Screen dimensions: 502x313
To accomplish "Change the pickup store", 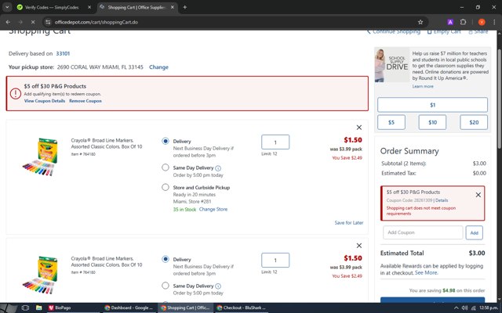I will 158,67.
